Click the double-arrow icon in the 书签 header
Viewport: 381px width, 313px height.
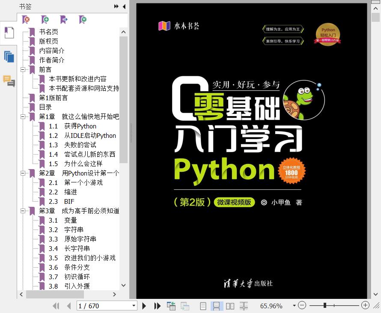click(x=116, y=6)
